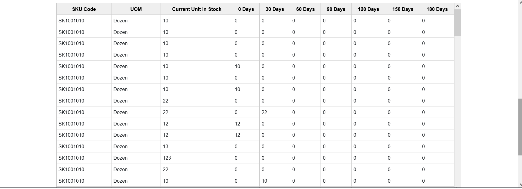Viewport: 522px width, 189px height.
Task: Select the cell showing 123 units in stock
Action: click(197, 158)
